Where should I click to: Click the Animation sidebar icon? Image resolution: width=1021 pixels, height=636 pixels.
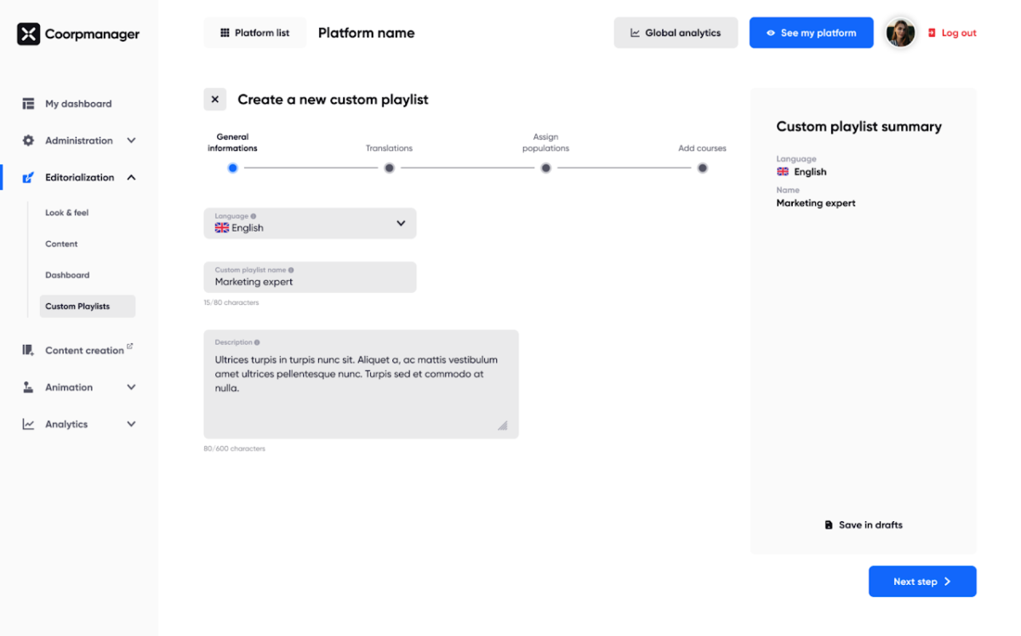tap(28, 387)
